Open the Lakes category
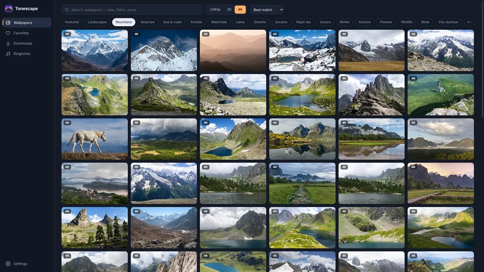Viewport: 484px width, 272px height. [x=240, y=22]
